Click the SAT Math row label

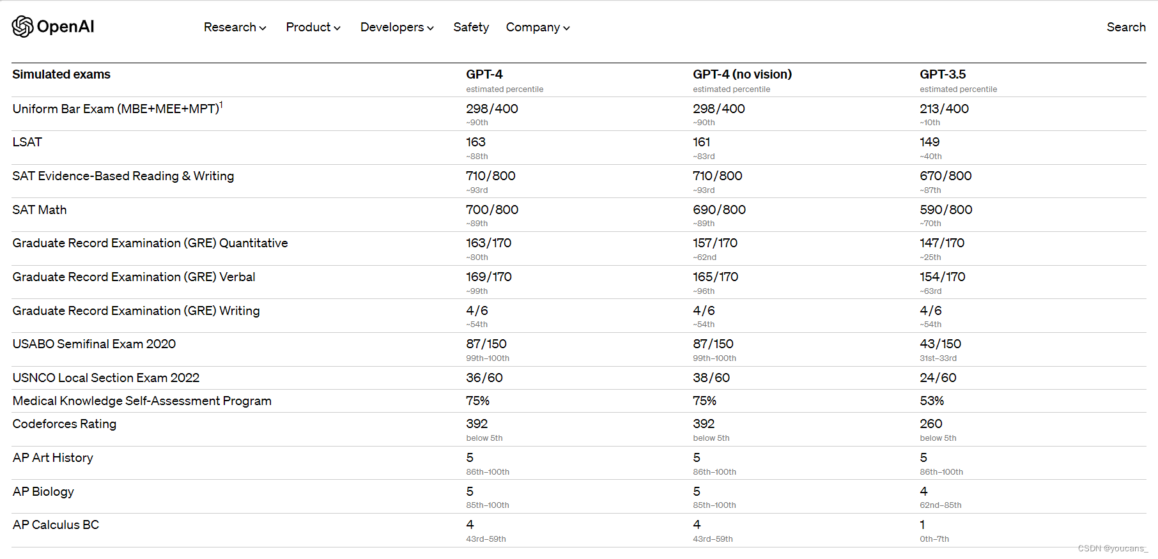[x=40, y=210]
